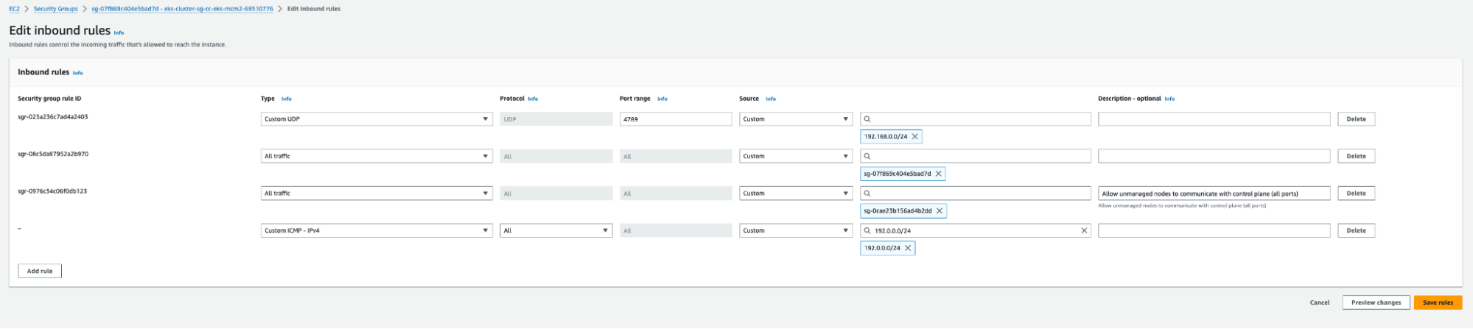Focus source search field containing 192.0.0.0/24
The image size is (1473, 329).
point(976,230)
